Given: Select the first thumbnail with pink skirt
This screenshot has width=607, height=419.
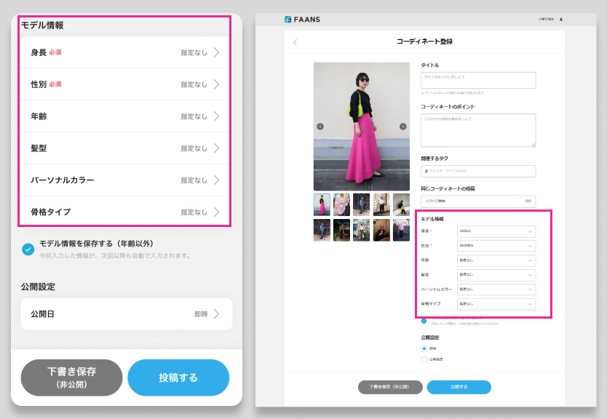Looking at the screenshot, I should (x=322, y=204).
